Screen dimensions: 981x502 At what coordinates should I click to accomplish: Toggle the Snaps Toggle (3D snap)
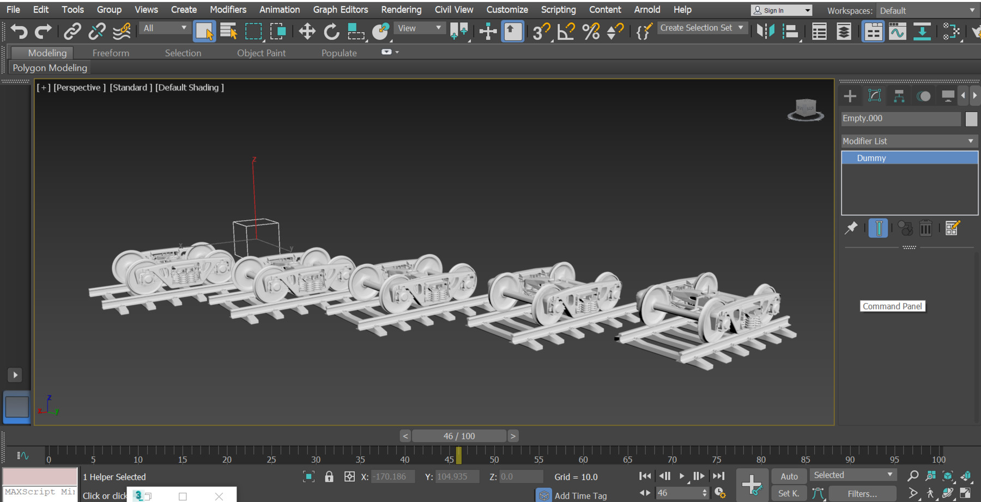pos(540,31)
